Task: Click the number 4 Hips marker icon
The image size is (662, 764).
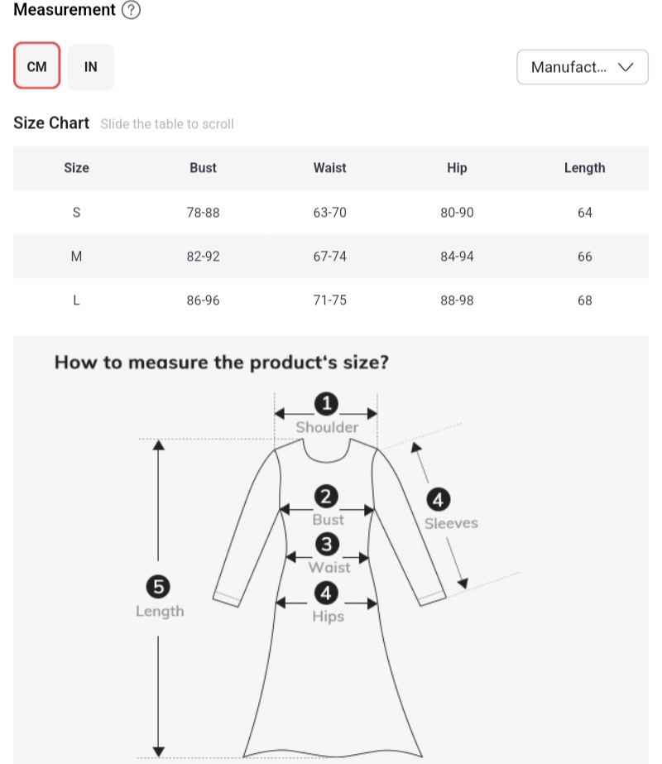Action: click(x=328, y=593)
